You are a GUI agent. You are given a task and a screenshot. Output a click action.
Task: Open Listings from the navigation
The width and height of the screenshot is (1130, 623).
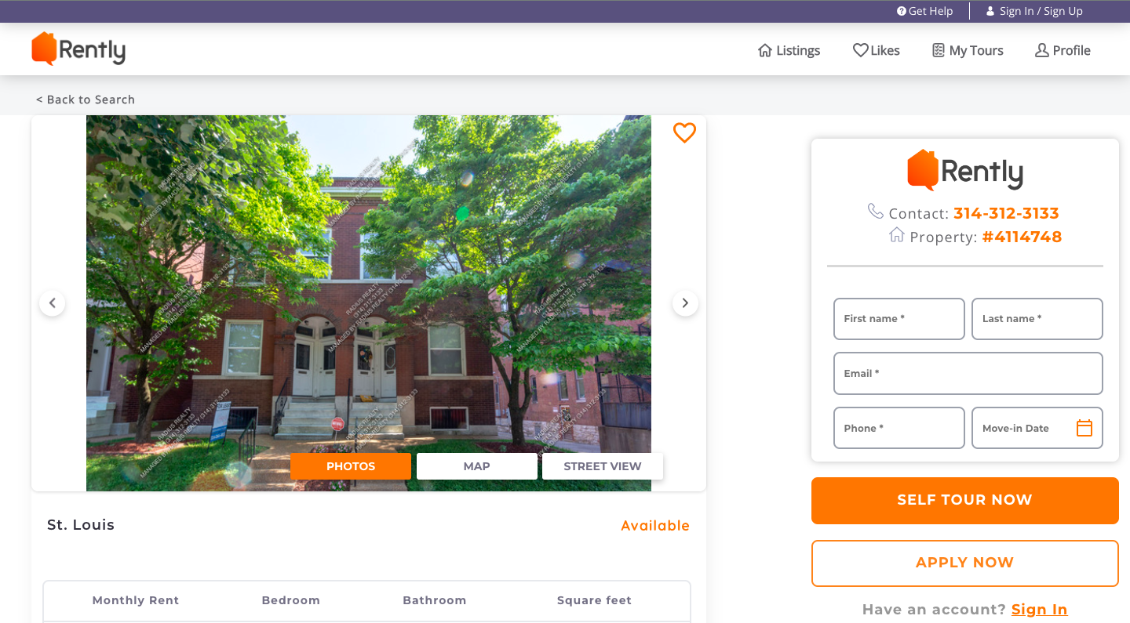[x=789, y=50]
